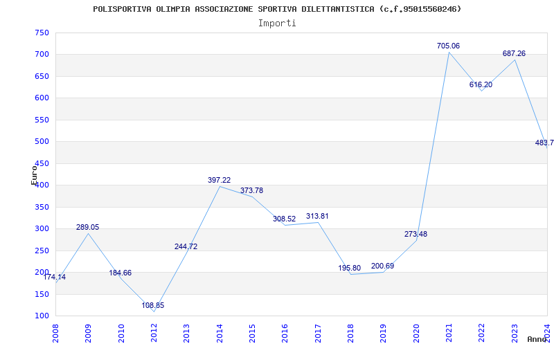
Task: Click the Anno x-axis title
Action: coord(537,339)
